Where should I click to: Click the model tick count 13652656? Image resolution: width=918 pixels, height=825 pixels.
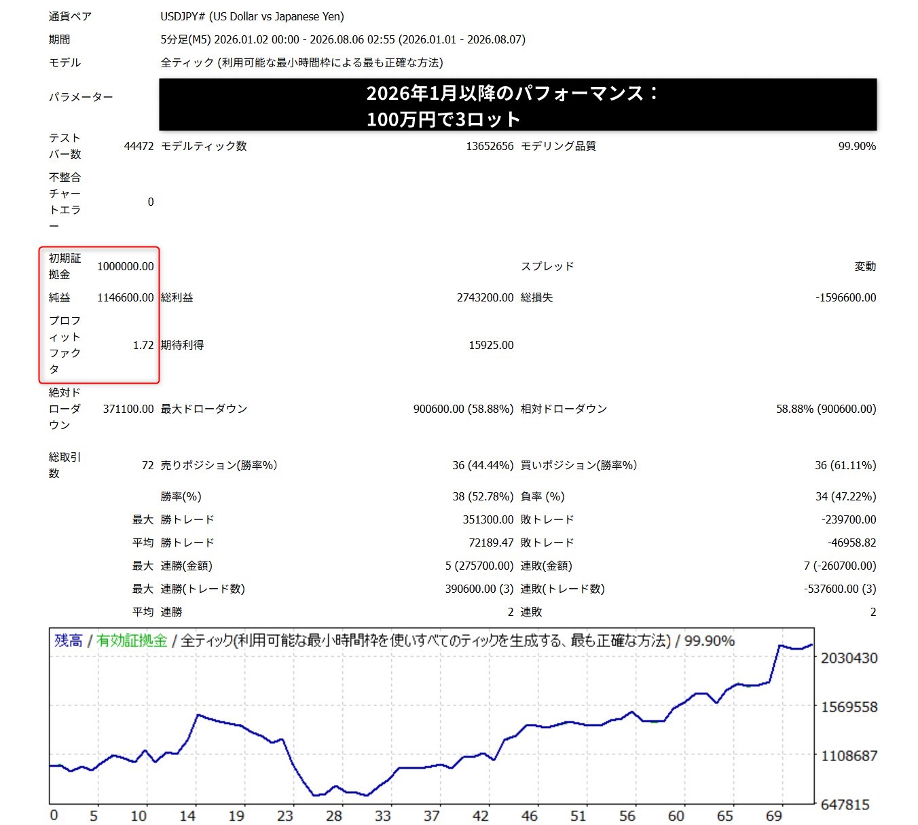(x=490, y=146)
